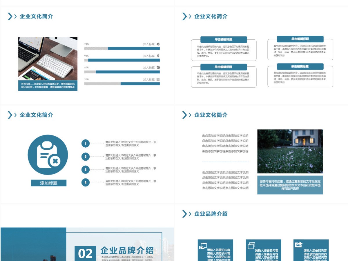Click the chevron icon on the clipboard icon slide
The height and width of the screenshot is (261, 348).
(x=12, y=115)
